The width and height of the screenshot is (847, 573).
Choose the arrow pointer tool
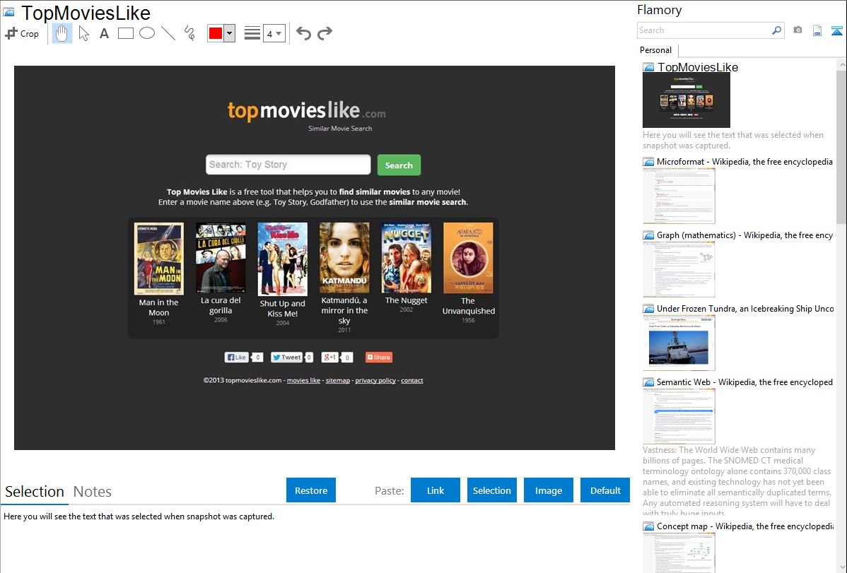(x=83, y=33)
